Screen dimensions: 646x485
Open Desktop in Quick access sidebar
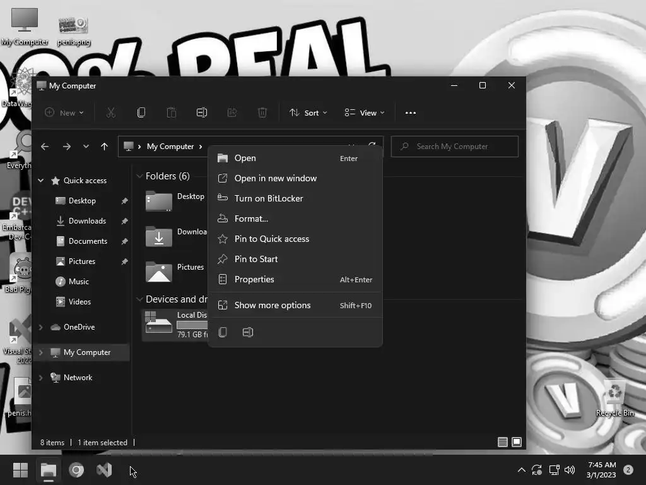82,201
